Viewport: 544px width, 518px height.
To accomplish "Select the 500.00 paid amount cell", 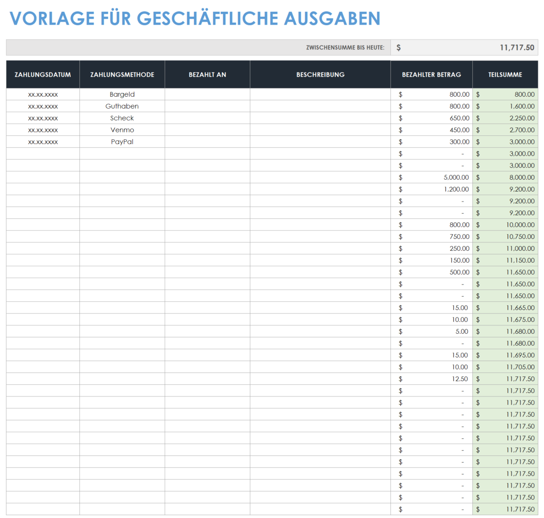I will pos(431,272).
